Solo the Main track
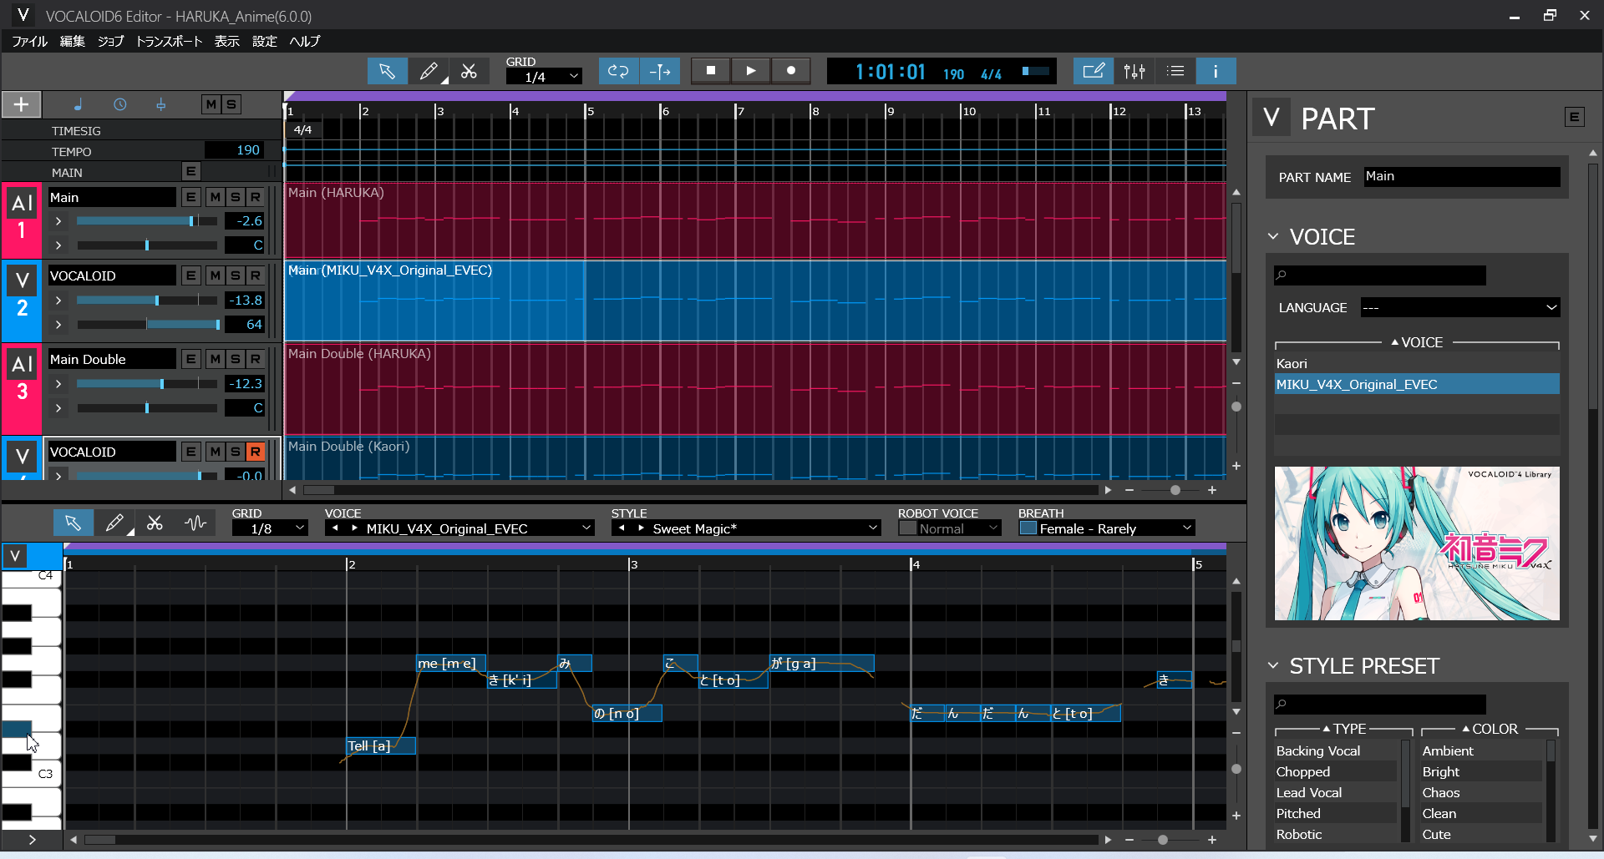The width and height of the screenshot is (1604, 859). point(236,197)
